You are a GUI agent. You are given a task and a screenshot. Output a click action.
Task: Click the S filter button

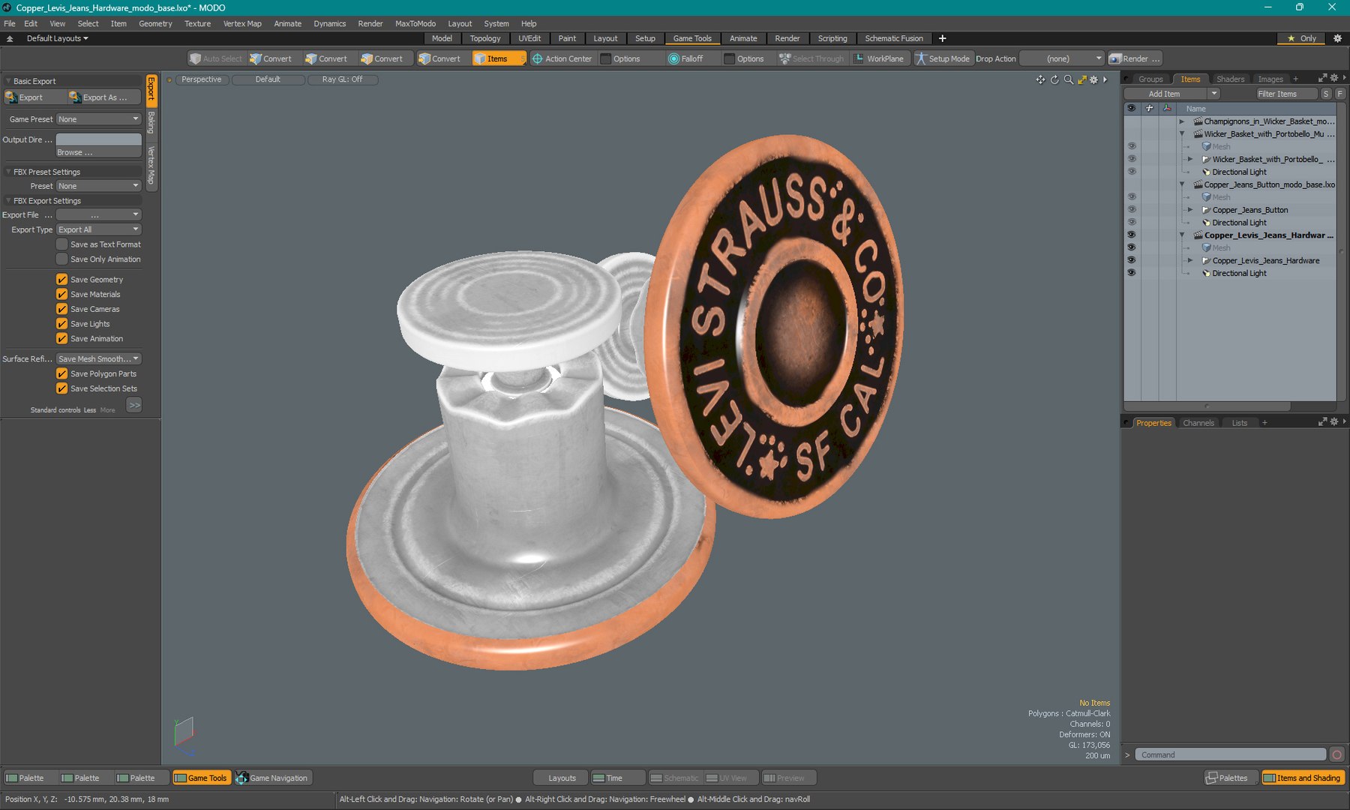coord(1326,94)
